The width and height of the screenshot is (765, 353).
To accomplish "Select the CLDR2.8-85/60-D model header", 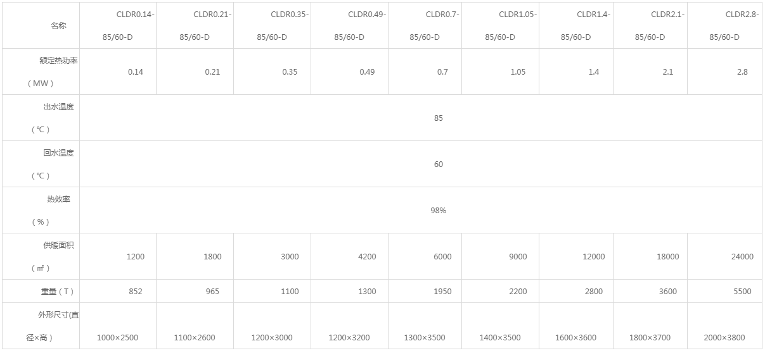I will click(x=724, y=26).
